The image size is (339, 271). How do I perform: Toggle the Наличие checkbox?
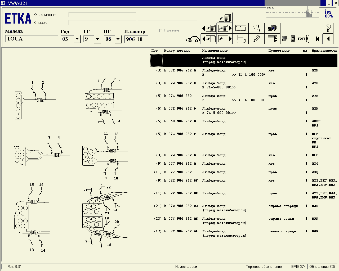(161, 30)
